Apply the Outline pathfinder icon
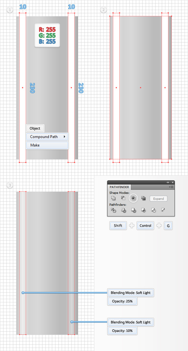188x351 pixels. (x=153, y=210)
